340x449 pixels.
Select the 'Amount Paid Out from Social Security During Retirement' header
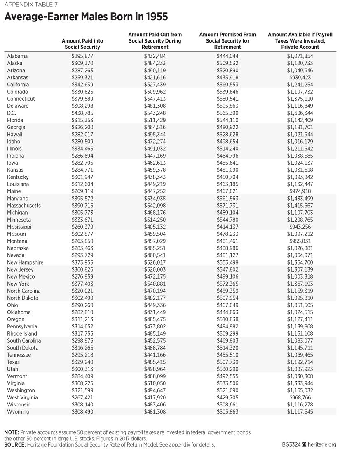tap(155, 41)
